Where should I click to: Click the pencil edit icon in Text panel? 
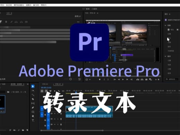[x=11, y=22]
